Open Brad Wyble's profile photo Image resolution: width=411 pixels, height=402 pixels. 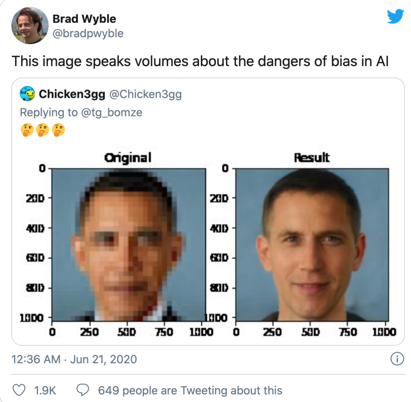pyautogui.click(x=30, y=26)
